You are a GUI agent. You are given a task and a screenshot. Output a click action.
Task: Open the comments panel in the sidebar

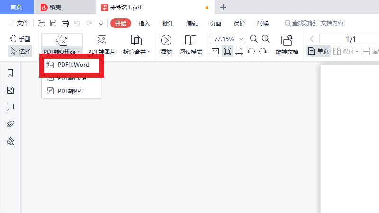coord(10,107)
